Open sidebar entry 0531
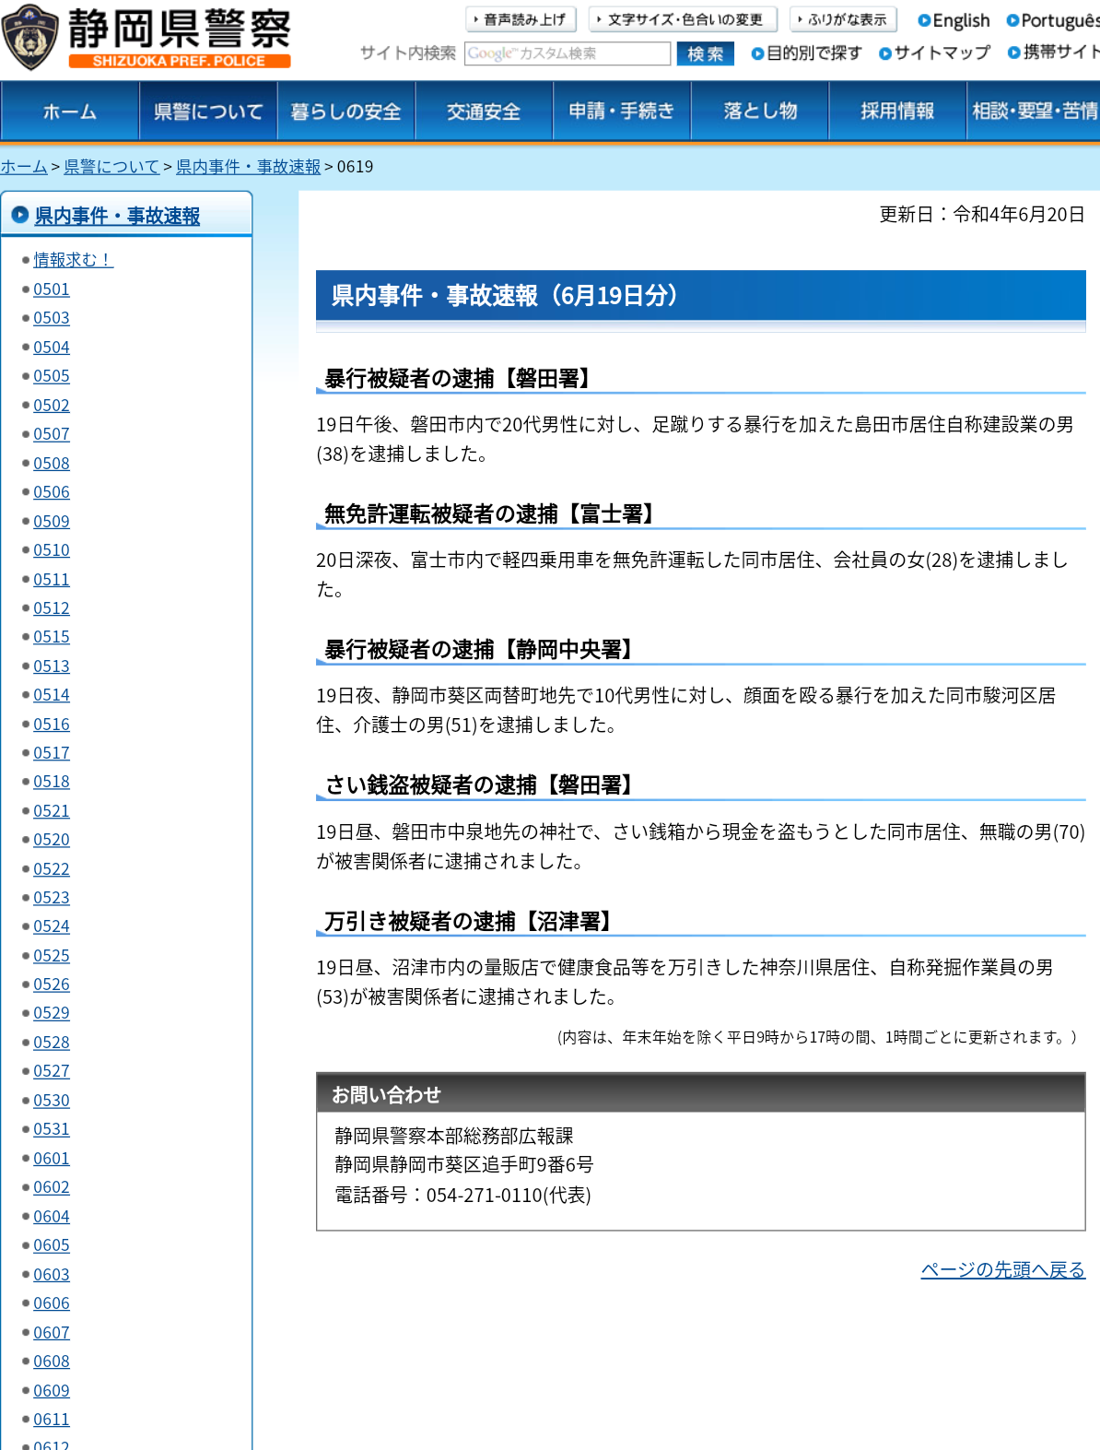This screenshot has height=1450, width=1100. coord(52,1129)
